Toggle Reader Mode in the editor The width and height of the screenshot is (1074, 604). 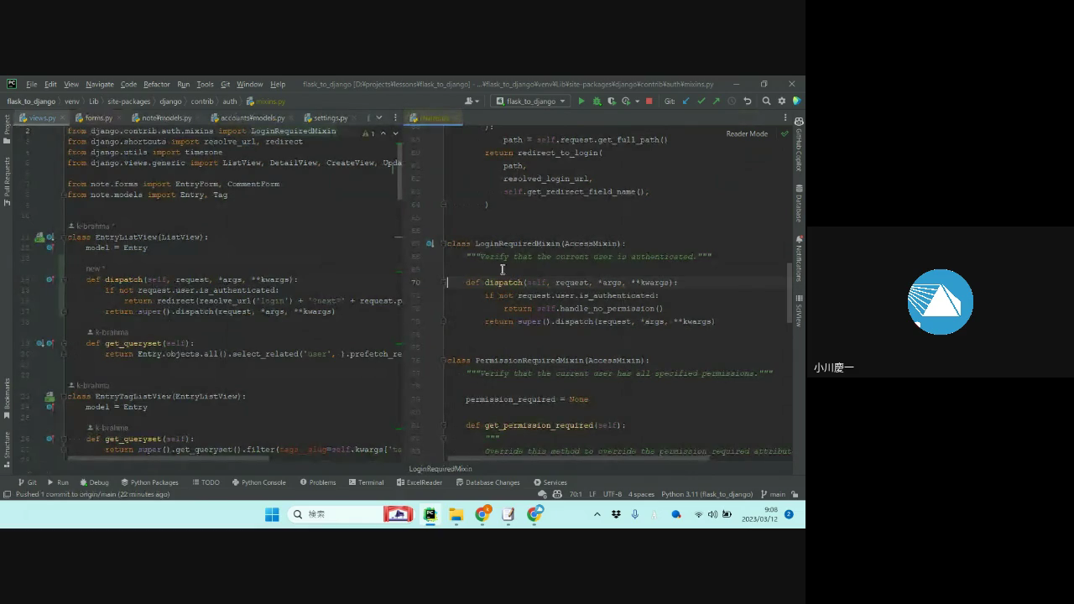(x=746, y=133)
